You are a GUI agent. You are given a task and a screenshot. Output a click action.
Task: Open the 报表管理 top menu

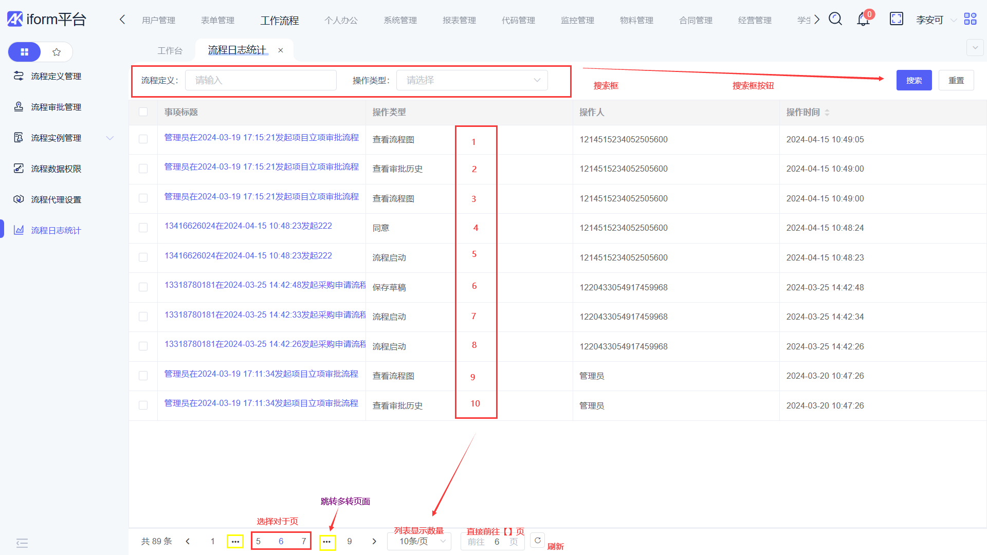(459, 21)
